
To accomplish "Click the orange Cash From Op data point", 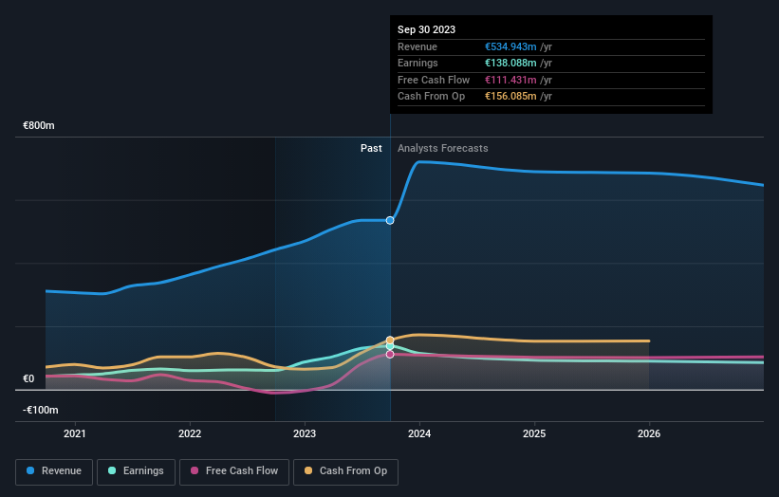I will coord(390,341).
